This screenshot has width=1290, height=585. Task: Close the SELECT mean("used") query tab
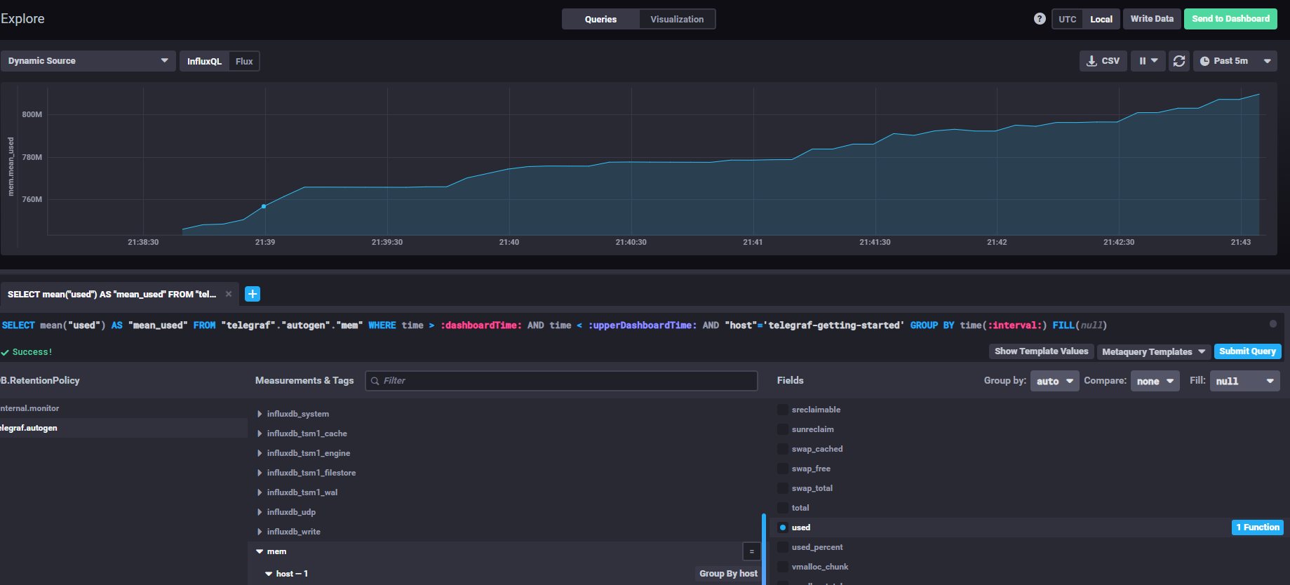pos(229,294)
